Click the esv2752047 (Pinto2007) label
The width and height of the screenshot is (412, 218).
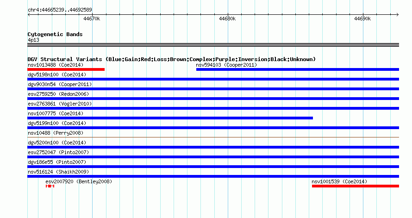click(58, 152)
